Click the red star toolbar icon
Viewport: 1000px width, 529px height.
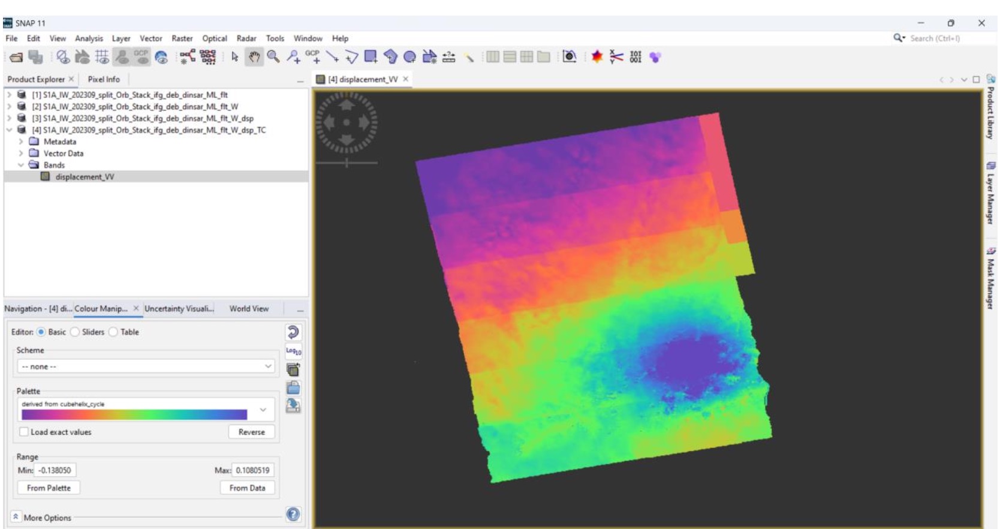[x=597, y=57]
